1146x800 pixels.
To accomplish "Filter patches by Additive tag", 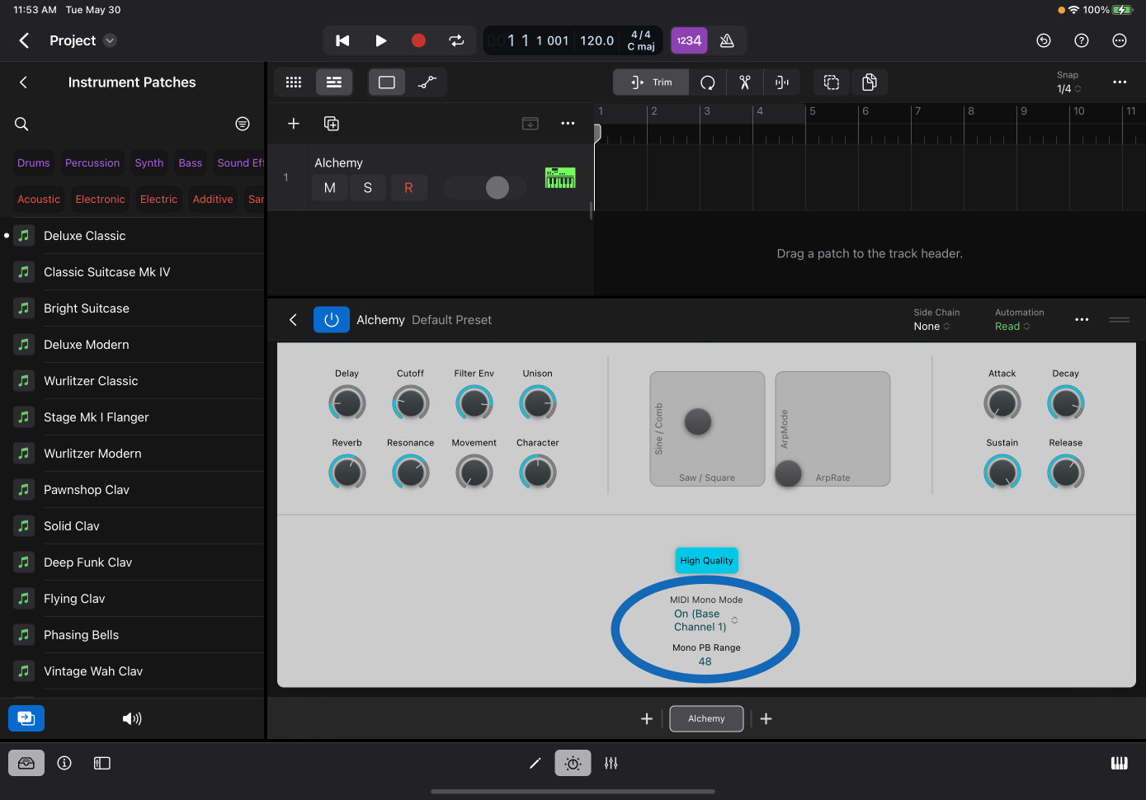I will 213,200.
